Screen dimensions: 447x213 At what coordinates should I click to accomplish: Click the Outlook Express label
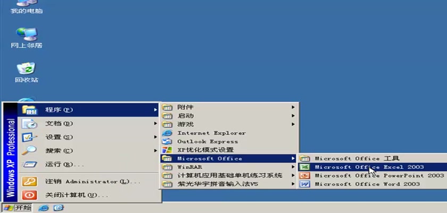(208, 142)
